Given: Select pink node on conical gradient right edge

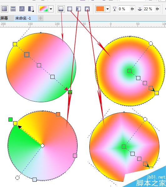Looking at the screenshot, I should [x=75, y=156].
